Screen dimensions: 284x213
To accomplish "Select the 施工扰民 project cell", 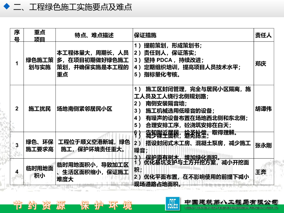I will coord(39,109).
